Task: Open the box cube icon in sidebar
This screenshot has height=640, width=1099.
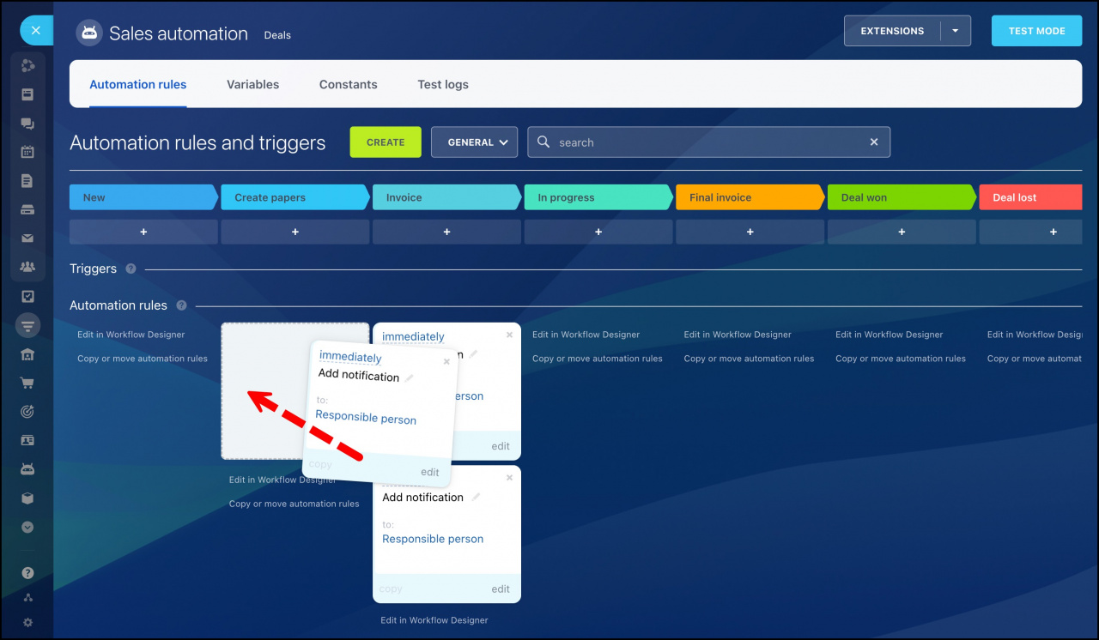Action: tap(27, 498)
